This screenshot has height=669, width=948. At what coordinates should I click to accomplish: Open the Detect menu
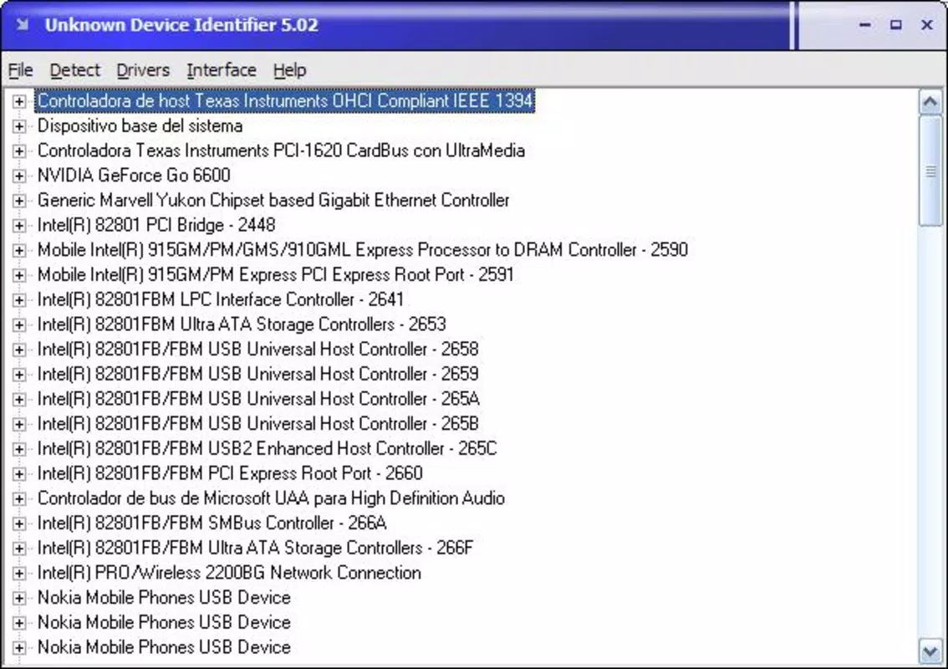[75, 70]
